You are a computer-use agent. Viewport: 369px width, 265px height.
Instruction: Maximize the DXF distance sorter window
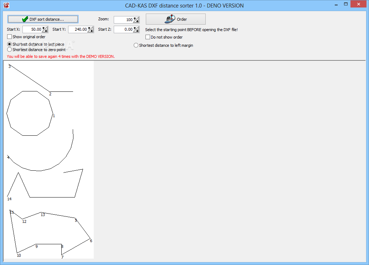[346, 4]
